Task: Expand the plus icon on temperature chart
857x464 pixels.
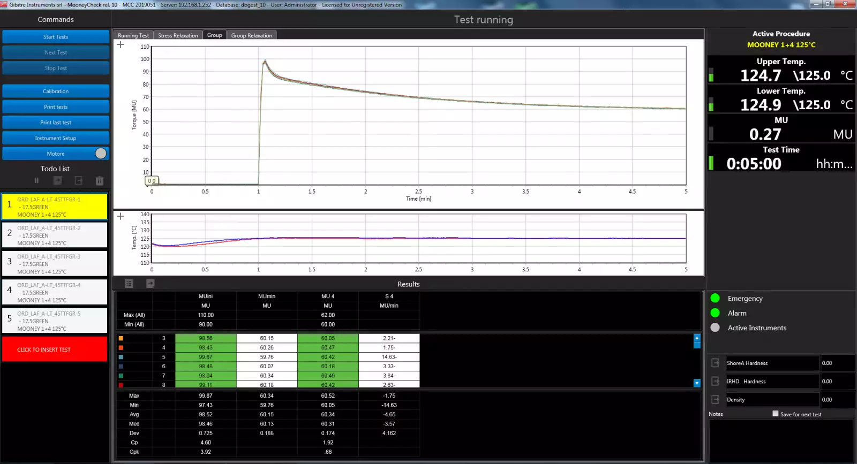Action: pos(121,216)
